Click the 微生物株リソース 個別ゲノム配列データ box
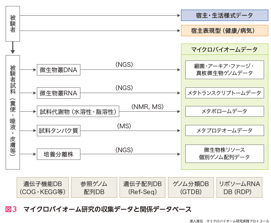 click(225, 153)
